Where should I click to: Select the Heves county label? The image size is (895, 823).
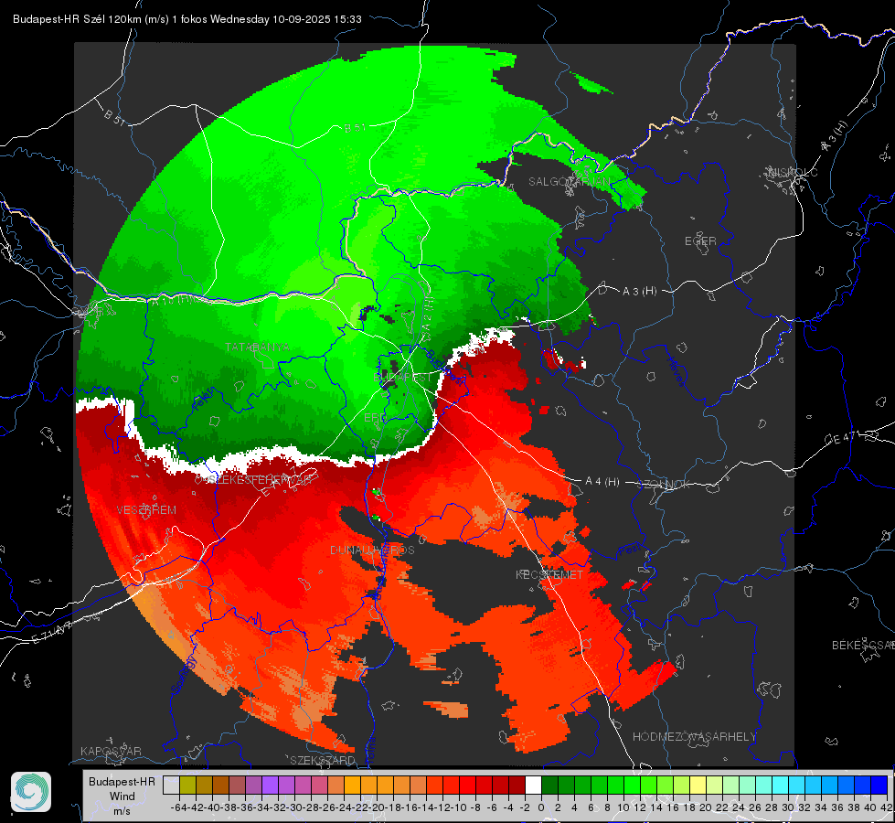(x=676, y=371)
